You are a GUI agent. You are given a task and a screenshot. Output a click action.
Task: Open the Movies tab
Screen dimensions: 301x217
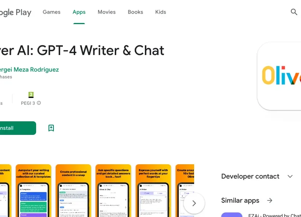point(106,12)
